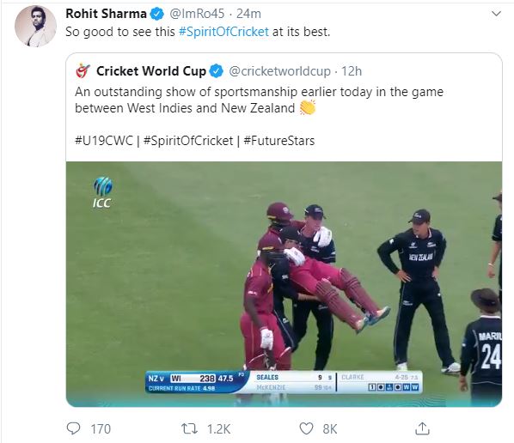Play the cricket video thumbnail

tap(284, 284)
